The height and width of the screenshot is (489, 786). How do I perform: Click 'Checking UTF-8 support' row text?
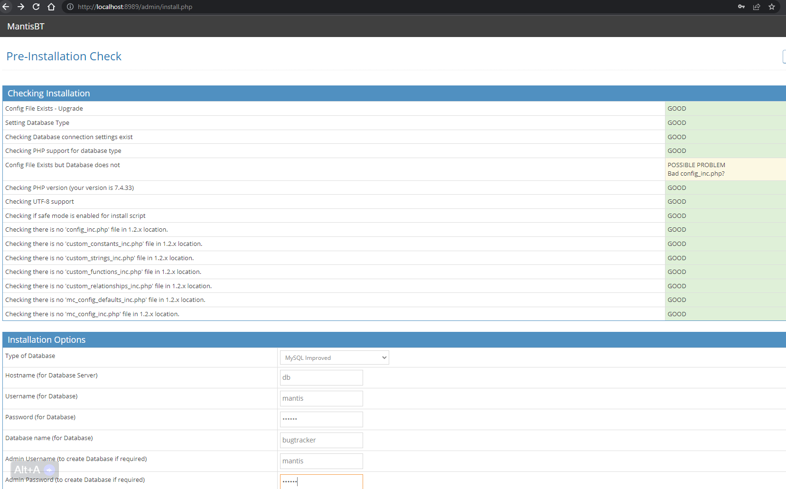[40, 202]
